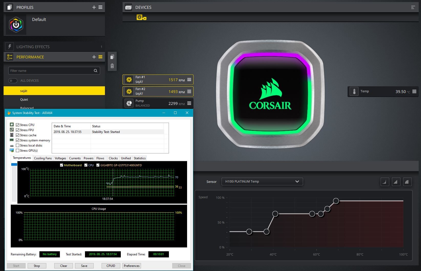Open the Devices panel menu icon
The height and width of the screenshot is (271, 421).
click(413, 7)
